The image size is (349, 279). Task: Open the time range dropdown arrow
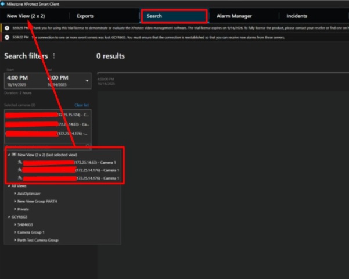click(x=87, y=80)
